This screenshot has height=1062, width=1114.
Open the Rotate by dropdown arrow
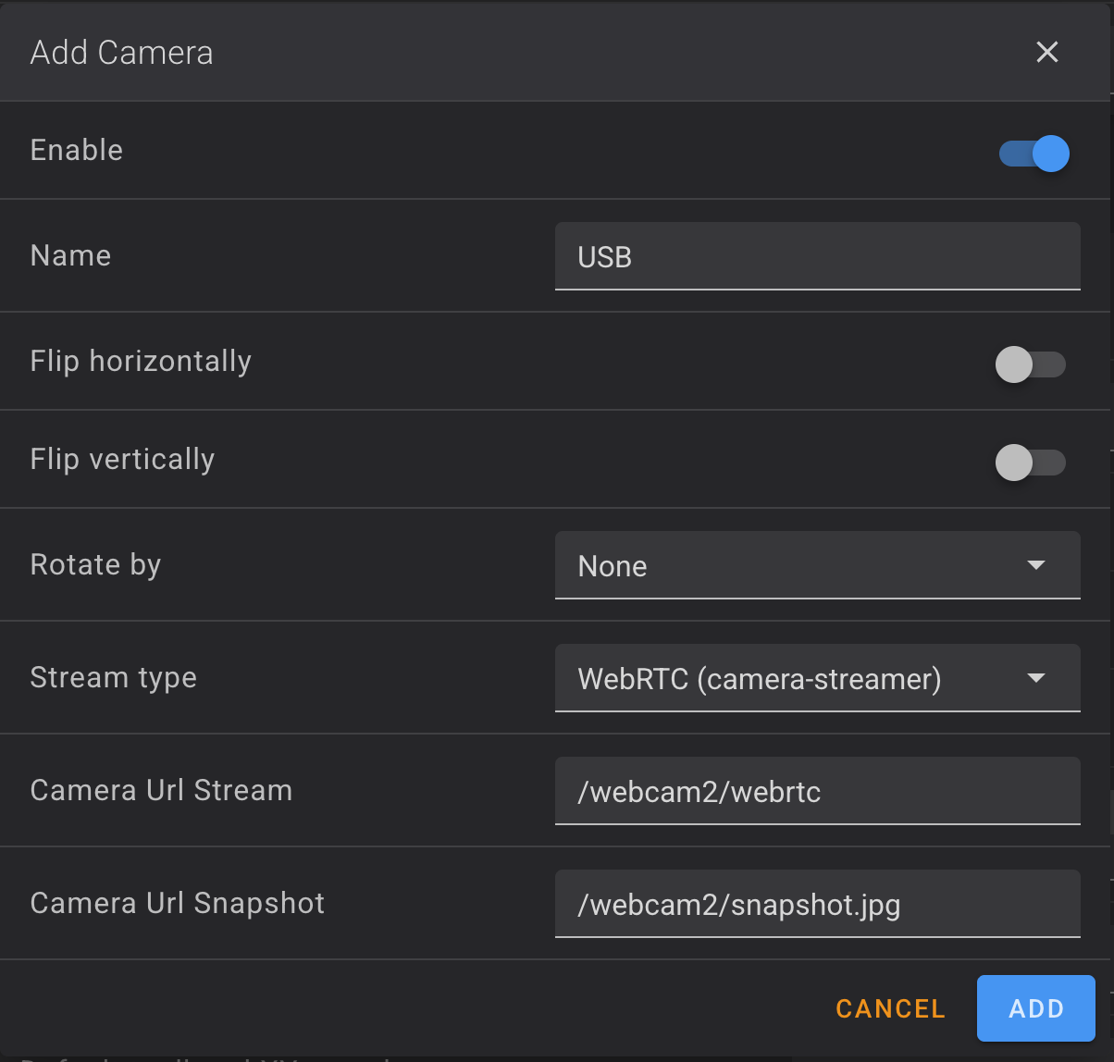click(1035, 565)
